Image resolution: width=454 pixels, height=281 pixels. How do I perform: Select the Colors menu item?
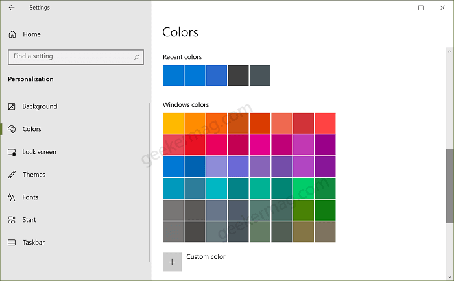32,129
